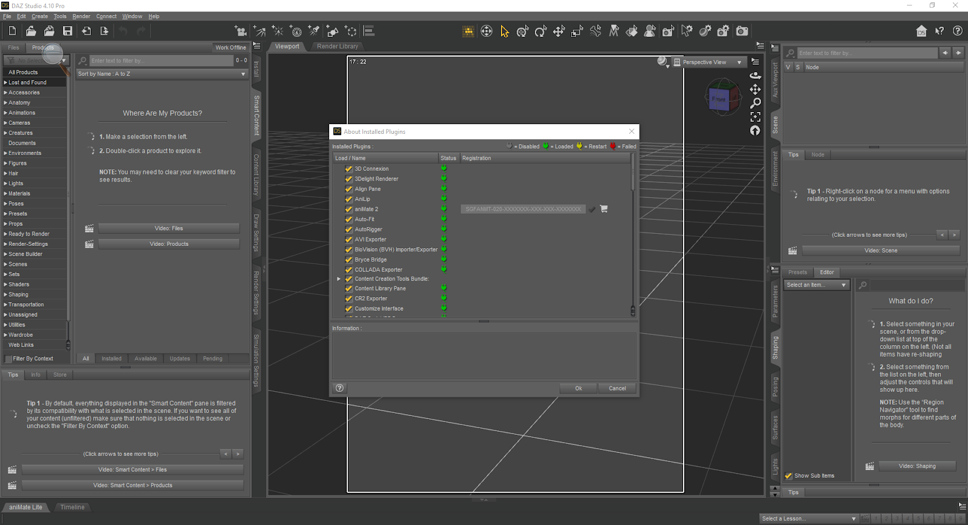Select the Installed filter tab
968x525 pixels.
tap(111, 358)
